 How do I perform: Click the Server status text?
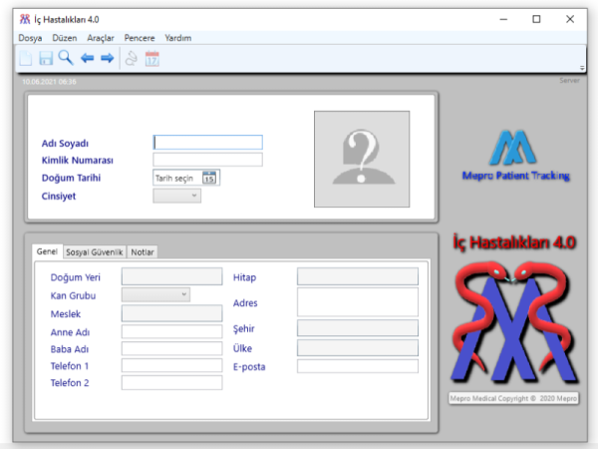[570, 81]
